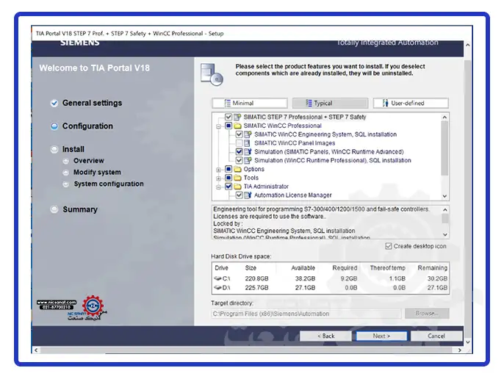Screen dimensions: 504x379
Task: Go to the Install step
Action: point(73,149)
